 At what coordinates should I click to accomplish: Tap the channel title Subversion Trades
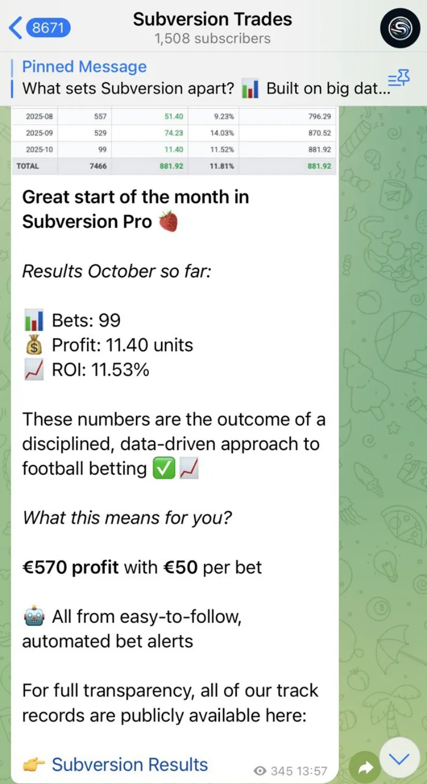click(x=212, y=19)
